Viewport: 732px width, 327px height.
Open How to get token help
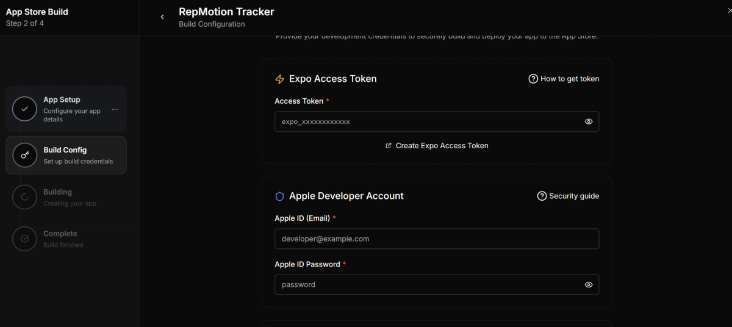point(564,79)
